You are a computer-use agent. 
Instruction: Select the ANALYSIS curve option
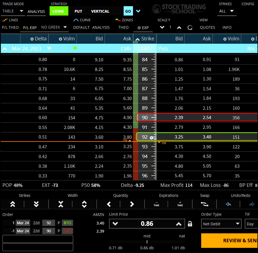[x=101, y=27]
